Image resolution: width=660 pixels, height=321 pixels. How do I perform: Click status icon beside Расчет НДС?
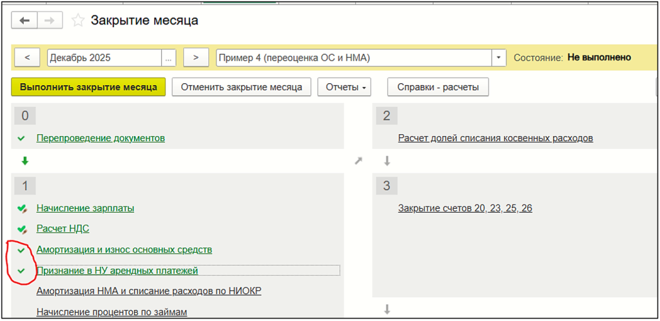(22, 228)
